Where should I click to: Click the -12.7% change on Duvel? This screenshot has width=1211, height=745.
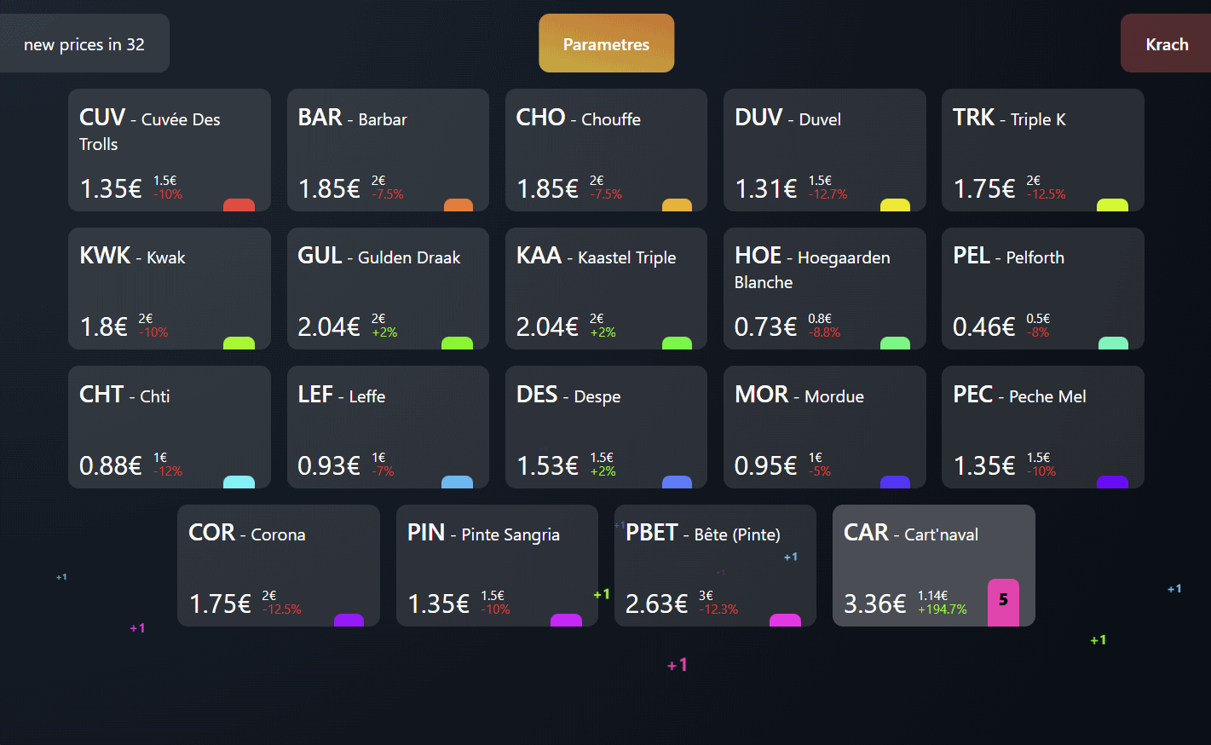[x=828, y=194]
